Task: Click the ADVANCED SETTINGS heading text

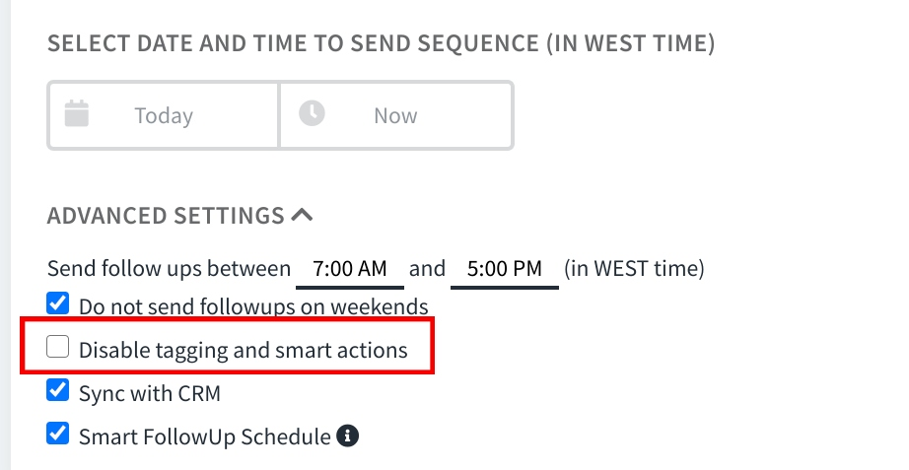Action: point(166,216)
